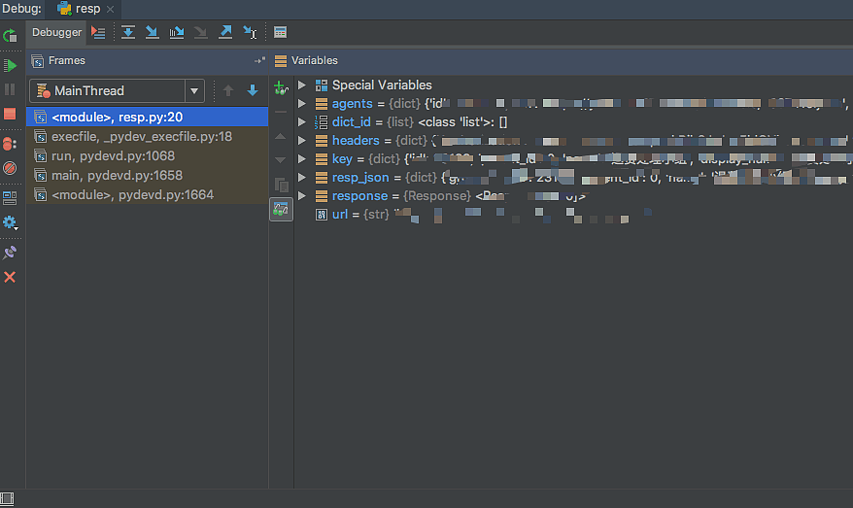853x508 pixels.
Task: Open View Breakpoints dialog
Action: tap(10, 143)
